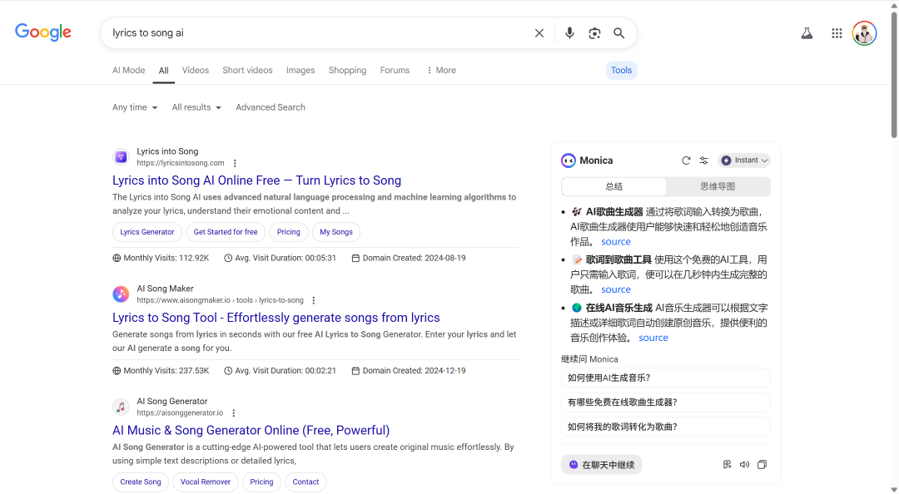Viewport: 899px width, 494px height.
Task: Open Advanced Search link
Action: 271,107
